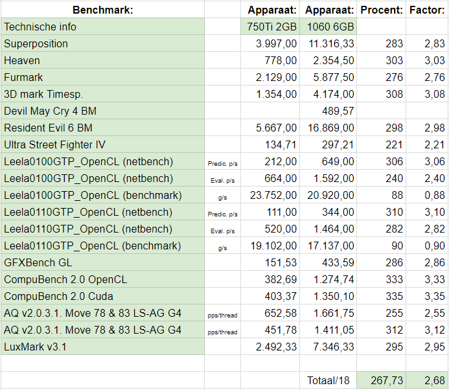
Task: Select the factor cell 3,10
Action: point(427,212)
